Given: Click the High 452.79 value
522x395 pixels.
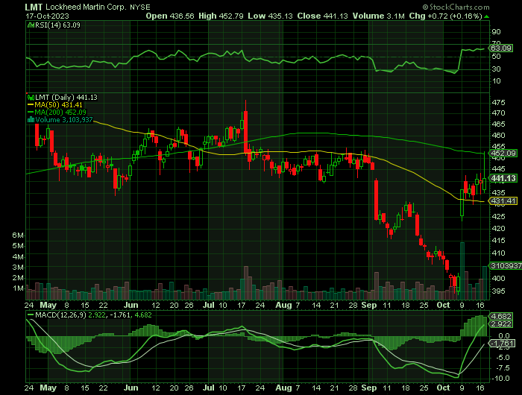Looking at the screenshot, I should tap(221, 16).
